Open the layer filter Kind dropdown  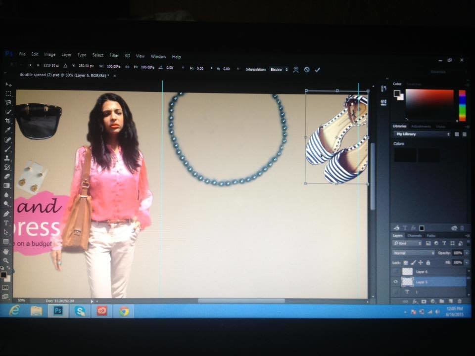407,243
